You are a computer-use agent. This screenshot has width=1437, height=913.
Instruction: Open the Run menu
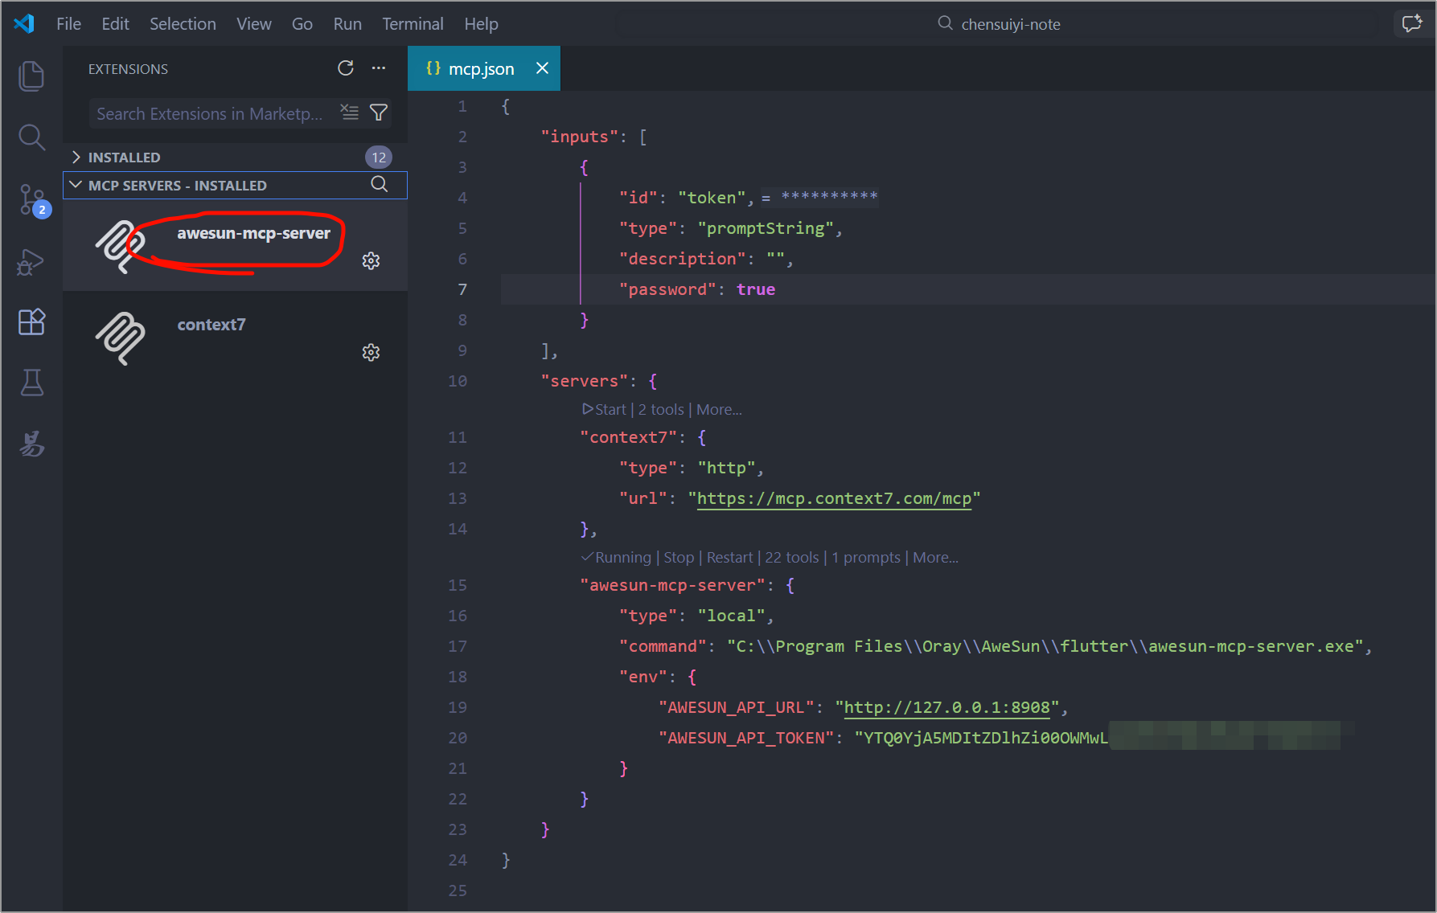click(347, 24)
